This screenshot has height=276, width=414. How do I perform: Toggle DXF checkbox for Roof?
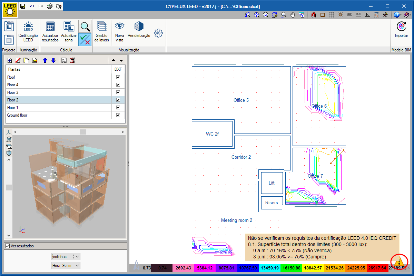point(118,77)
